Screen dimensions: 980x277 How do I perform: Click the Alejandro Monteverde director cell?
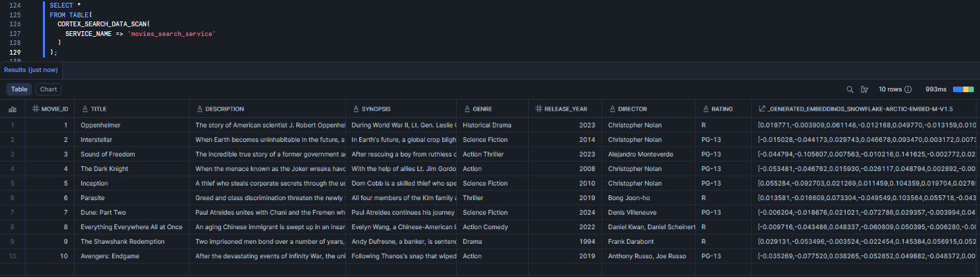[x=648, y=154]
